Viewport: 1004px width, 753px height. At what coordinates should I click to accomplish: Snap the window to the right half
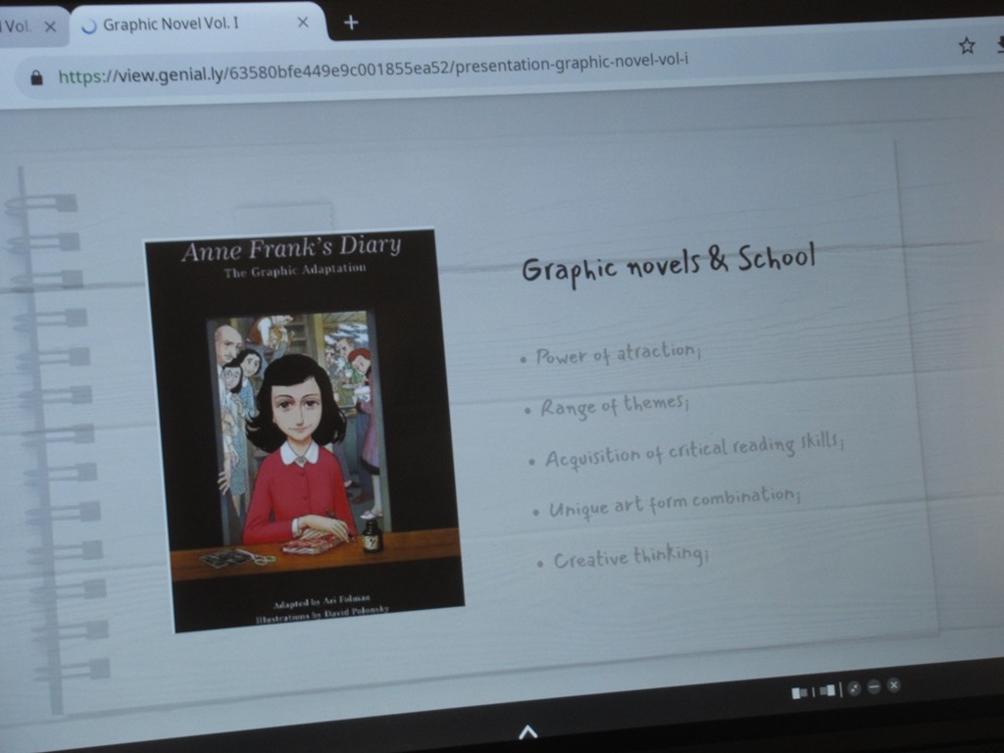click(x=828, y=690)
